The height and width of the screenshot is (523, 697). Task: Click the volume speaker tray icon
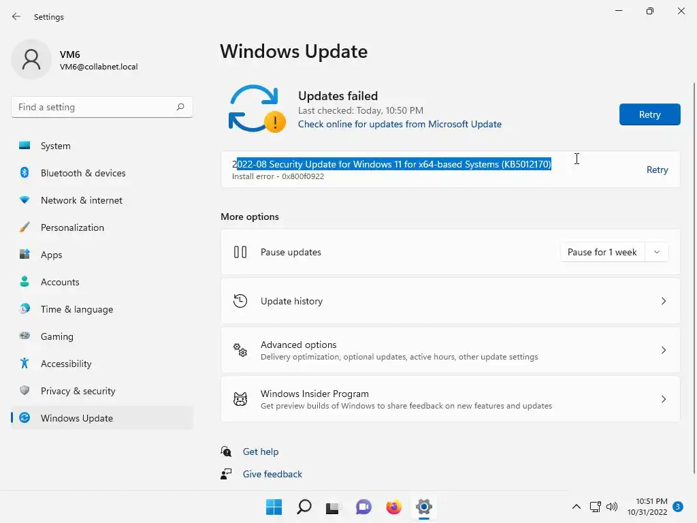612,507
